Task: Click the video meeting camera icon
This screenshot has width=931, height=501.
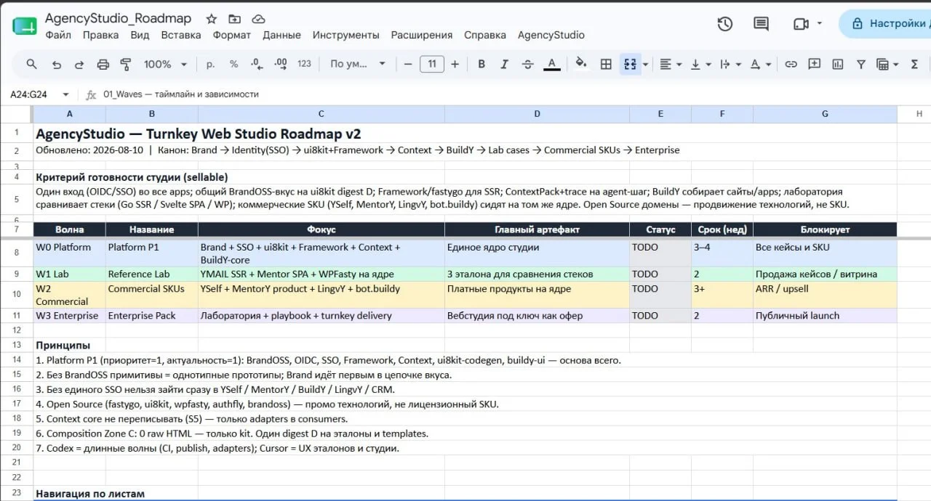Action: [x=801, y=24]
